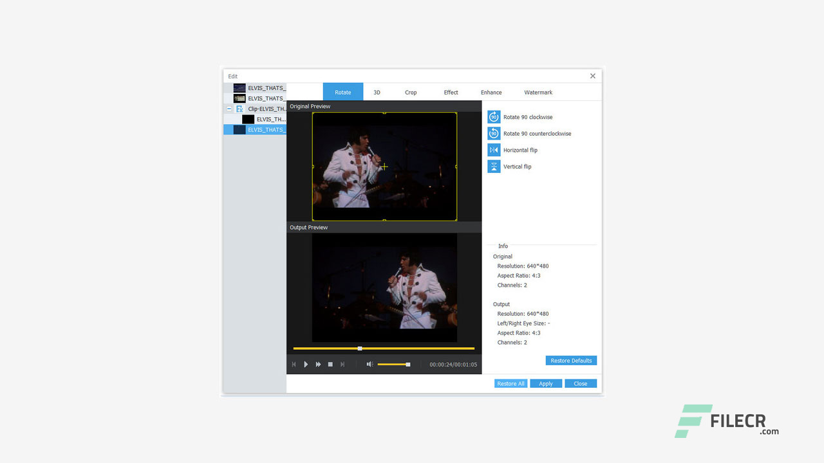824x463 pixels.
Task: Open the Crop tab
Action: click(x=411, y=92)
